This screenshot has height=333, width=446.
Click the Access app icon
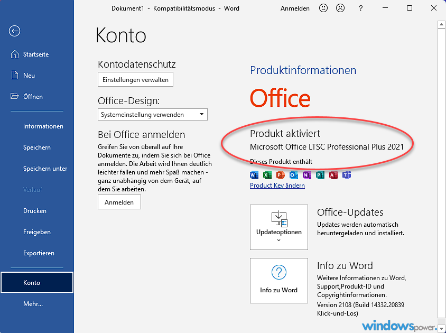[333, 175]
